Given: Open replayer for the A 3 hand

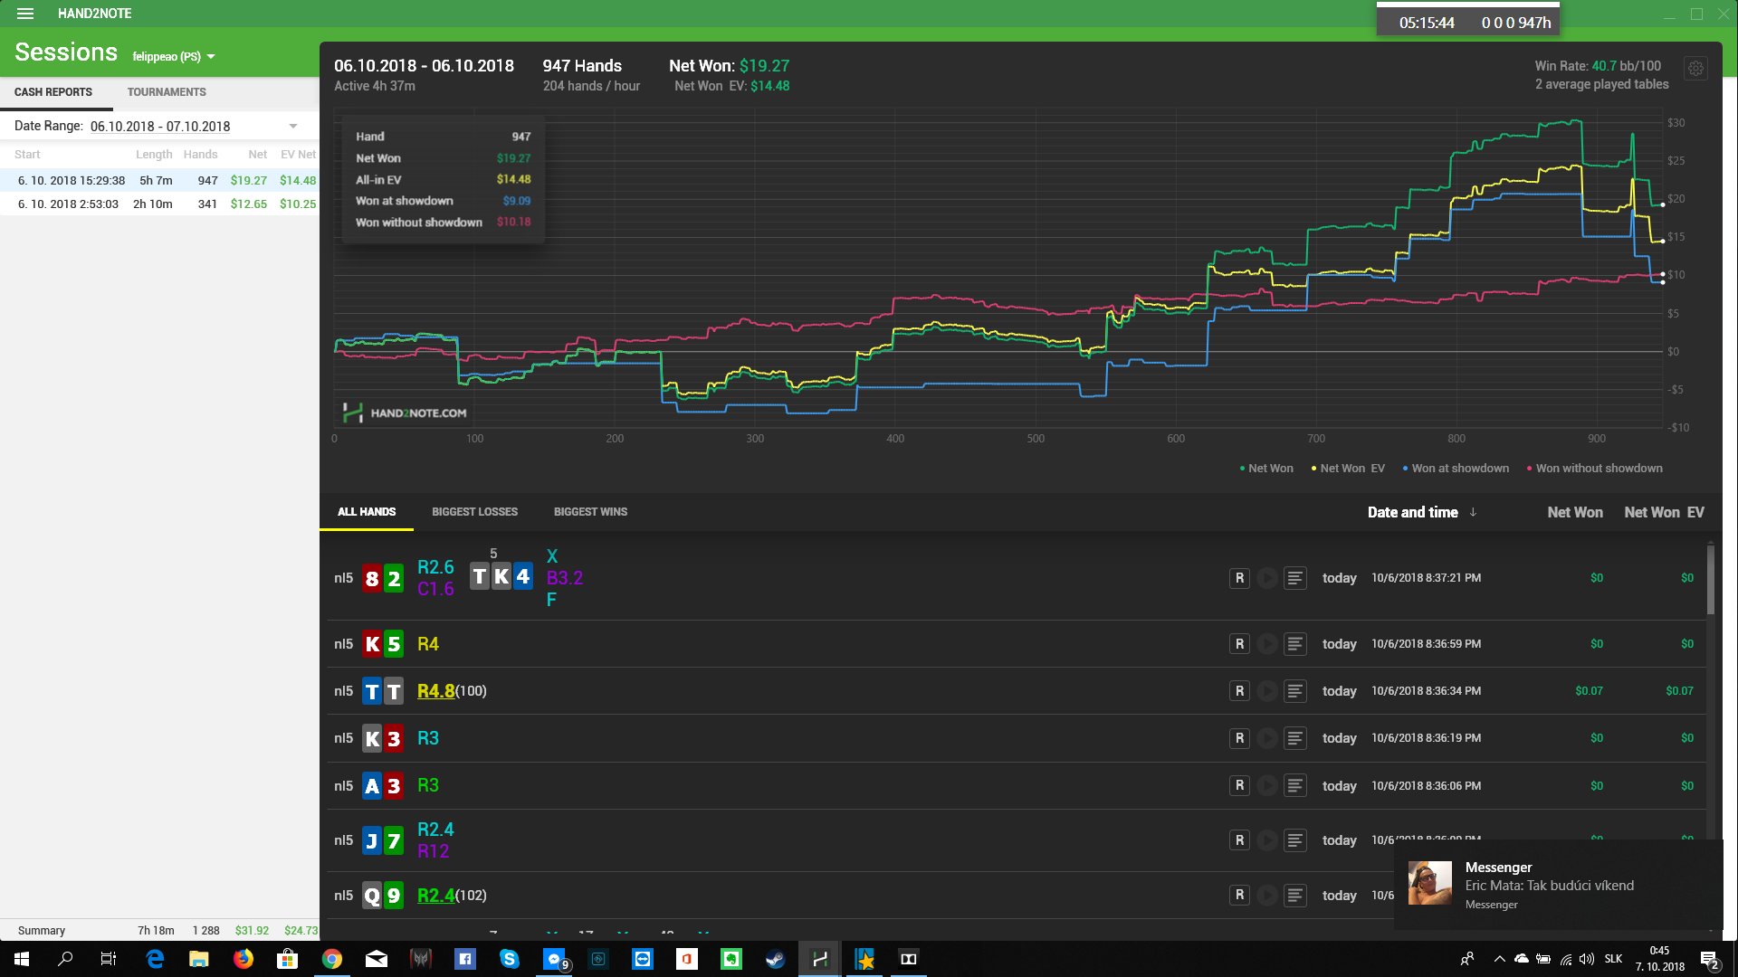Looking at the screenshot, I should click(1239, 786).
